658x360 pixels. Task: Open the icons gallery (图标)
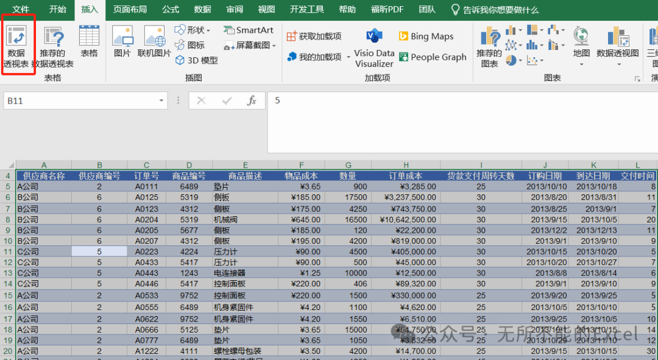189,45
